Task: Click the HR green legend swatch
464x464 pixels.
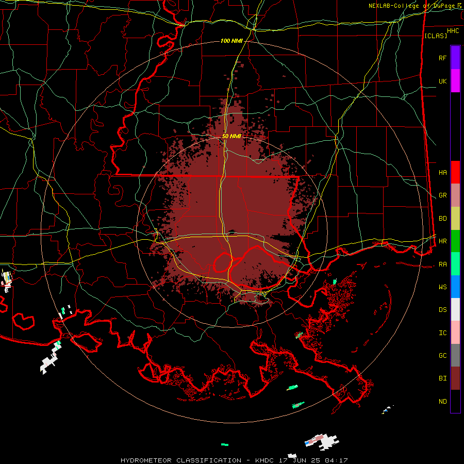Action: point(455,241)
